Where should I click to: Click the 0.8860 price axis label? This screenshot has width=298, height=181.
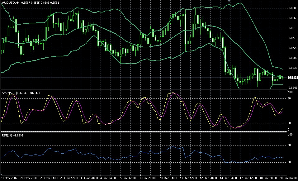[x=293, y=18]
